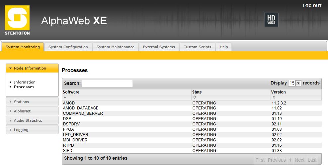Open the System Monitoring tab
This screenshot has height=166, width=328.
point(23,47)
